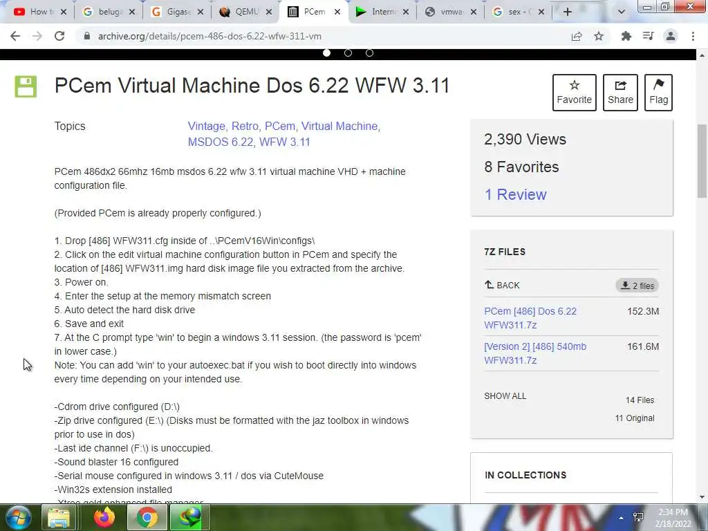Select second carousel dot indicator

[348, 53]
